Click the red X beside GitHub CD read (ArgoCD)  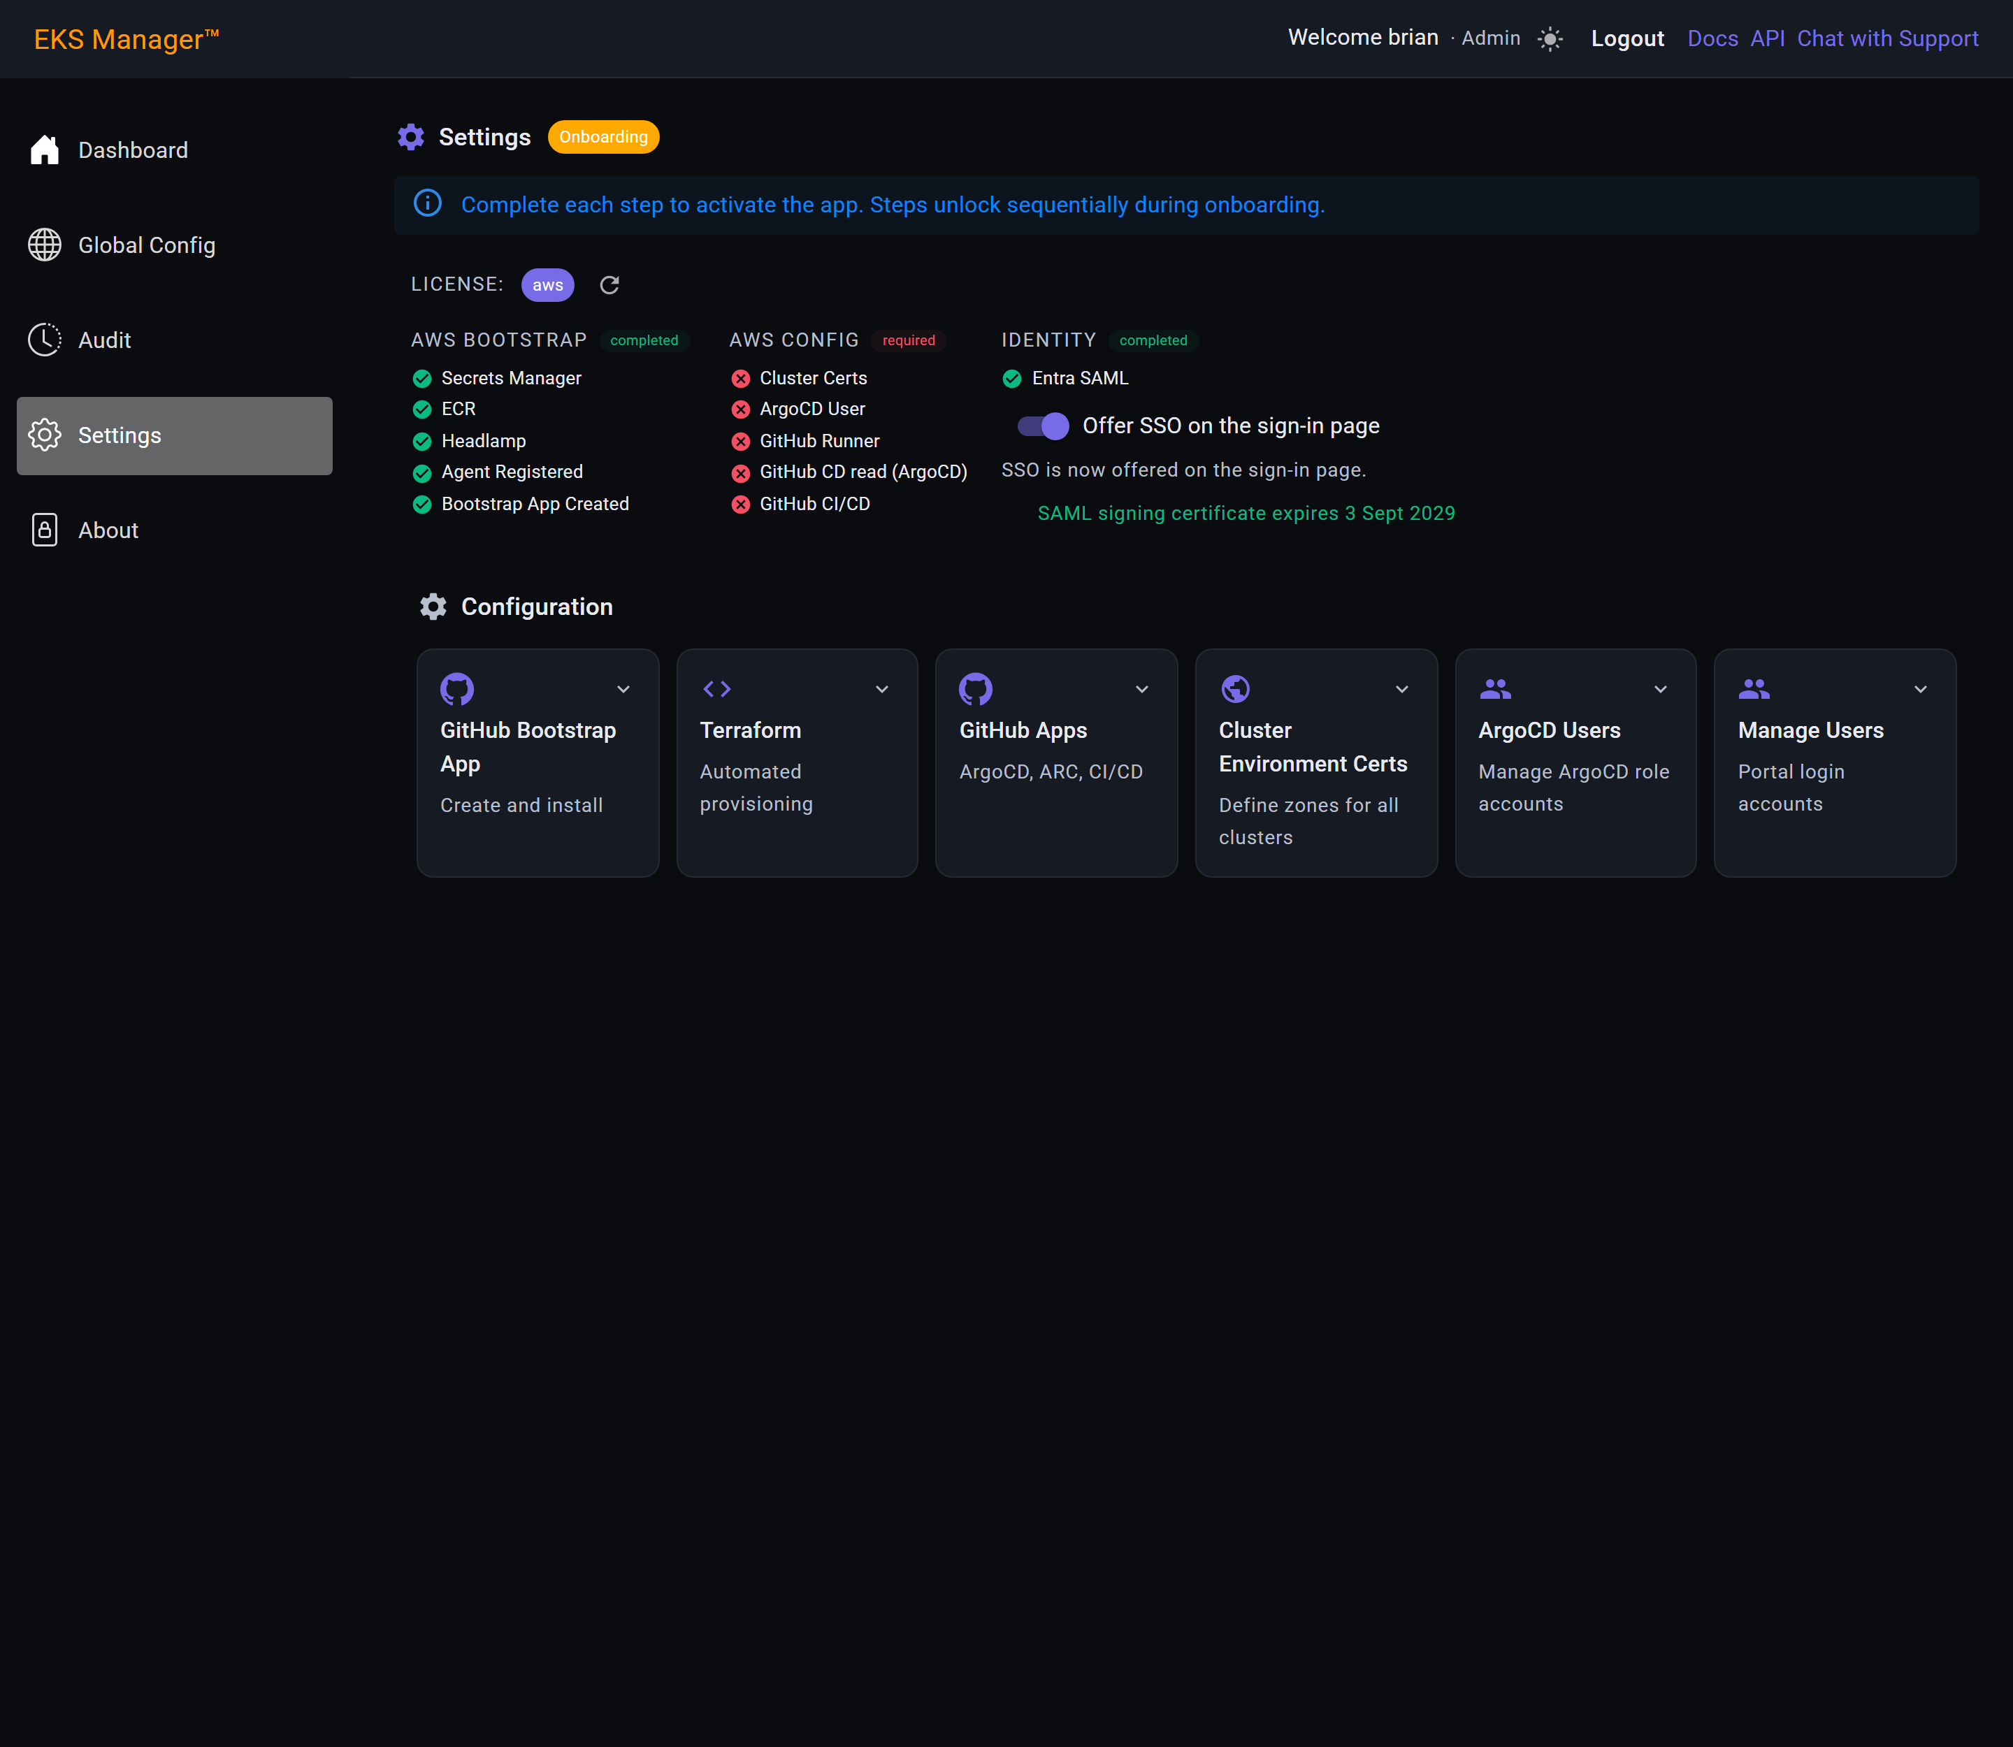pyautogui.click(x=741, y=473)
